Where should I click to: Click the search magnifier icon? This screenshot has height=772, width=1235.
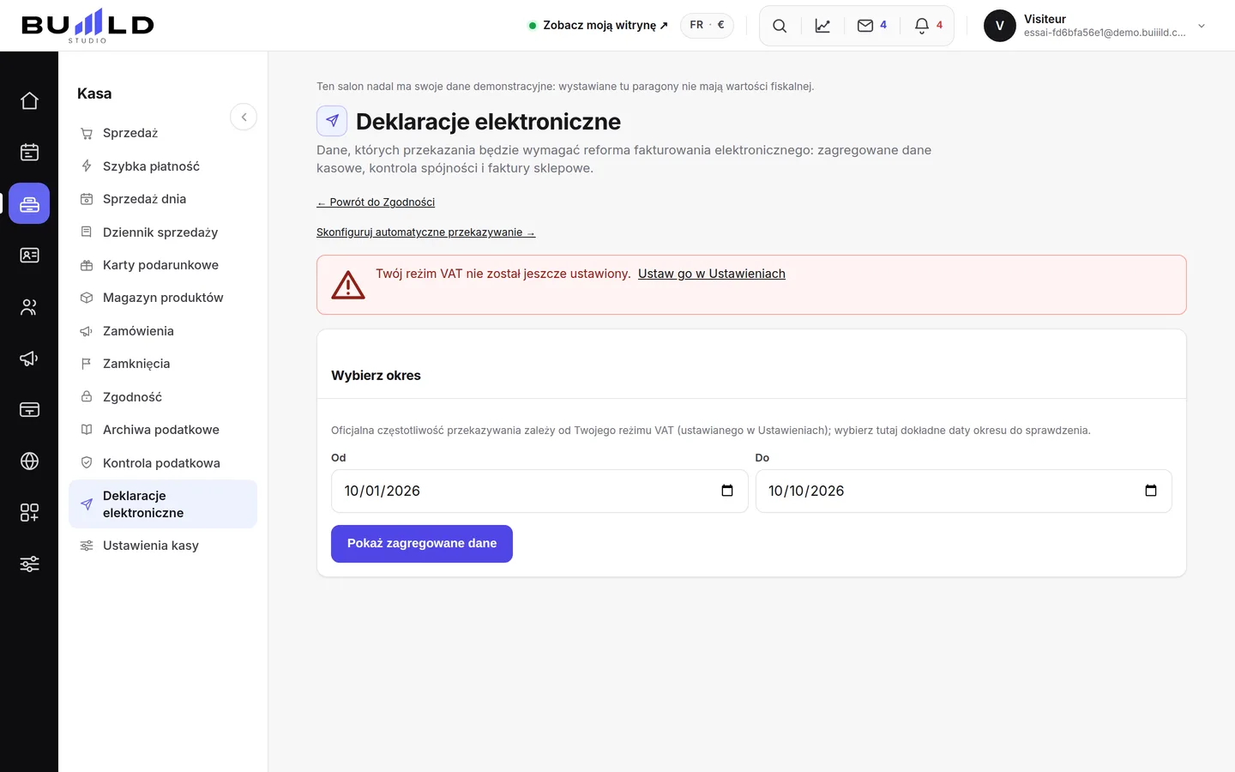click(780, 26)
